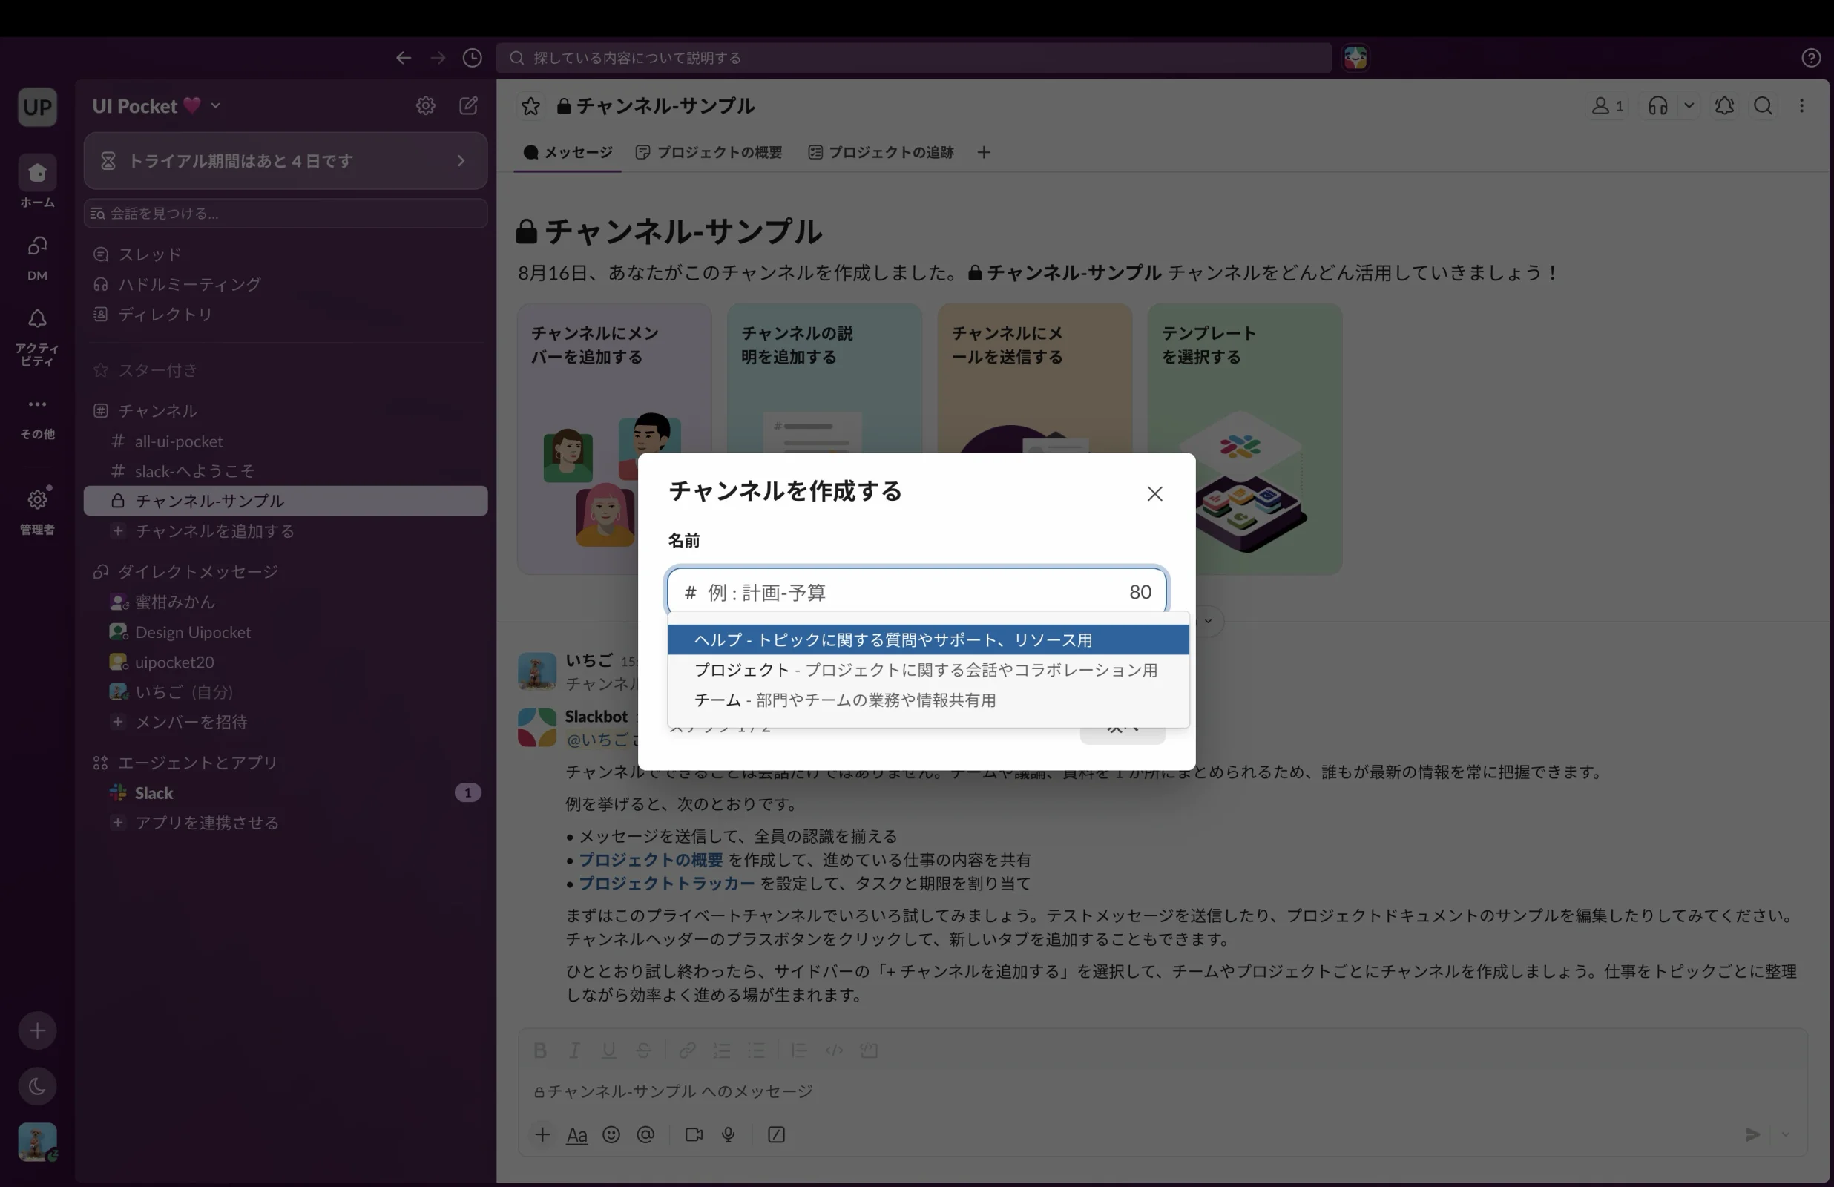Open history clock icon
The height and width of the screenshot is (1187, 1834).
coord(473,58)
